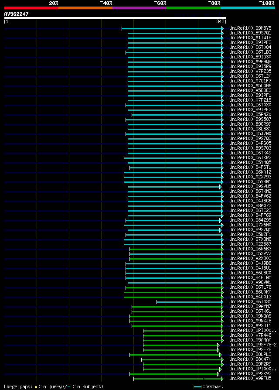Select the UniRef100_C6TL78 label

pyautogui.click(x=250, y=287)
